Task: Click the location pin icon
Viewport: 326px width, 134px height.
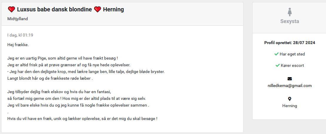Action: coord(290,99)
